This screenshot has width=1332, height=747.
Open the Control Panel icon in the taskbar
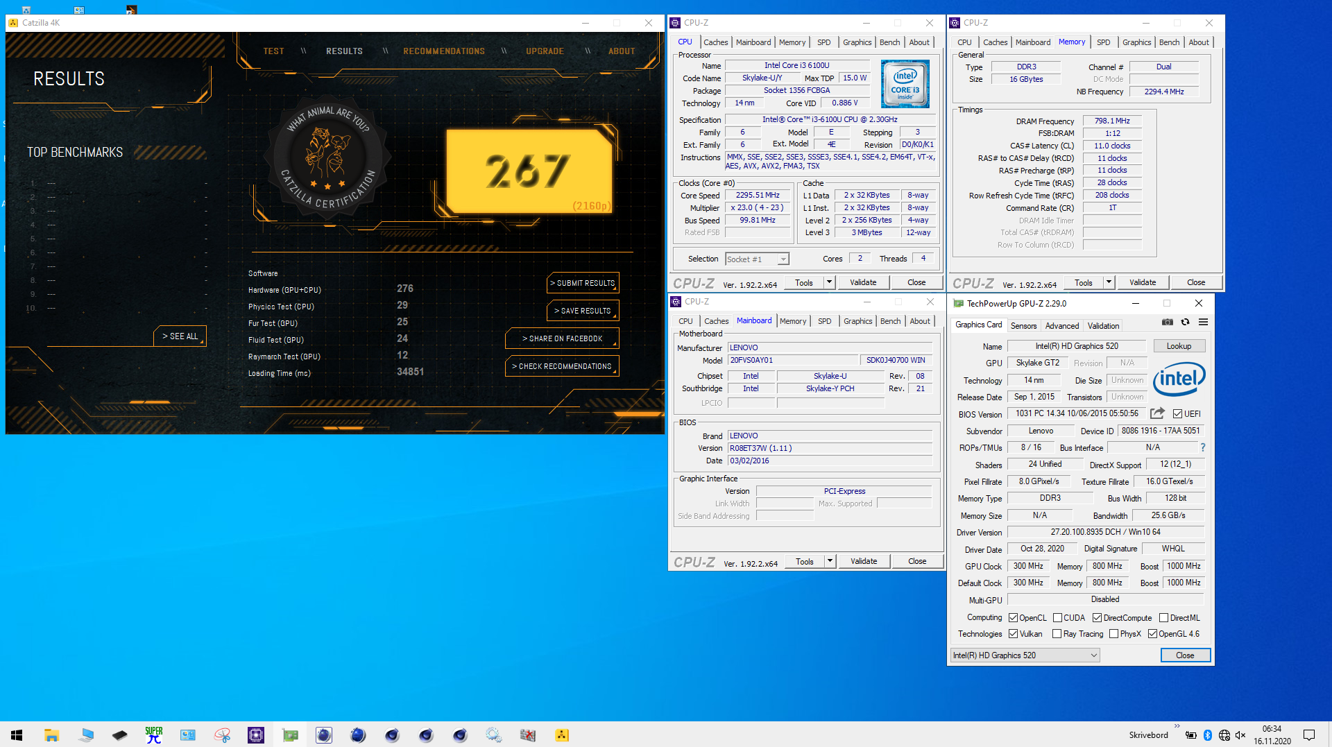pos(188,735)
